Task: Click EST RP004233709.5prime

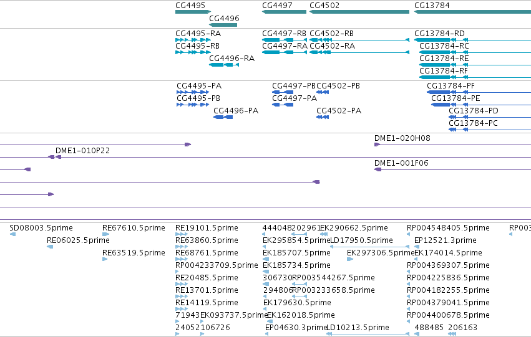Action: tap(217, 265)
